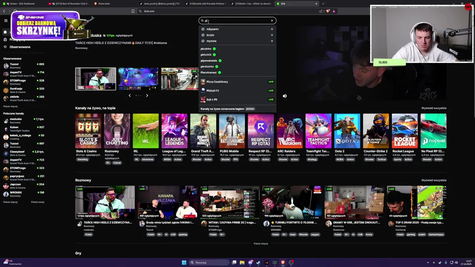Open paprycjusz in recommended channels
This screenshot has width=475, height=267.
tap(24, 178)
